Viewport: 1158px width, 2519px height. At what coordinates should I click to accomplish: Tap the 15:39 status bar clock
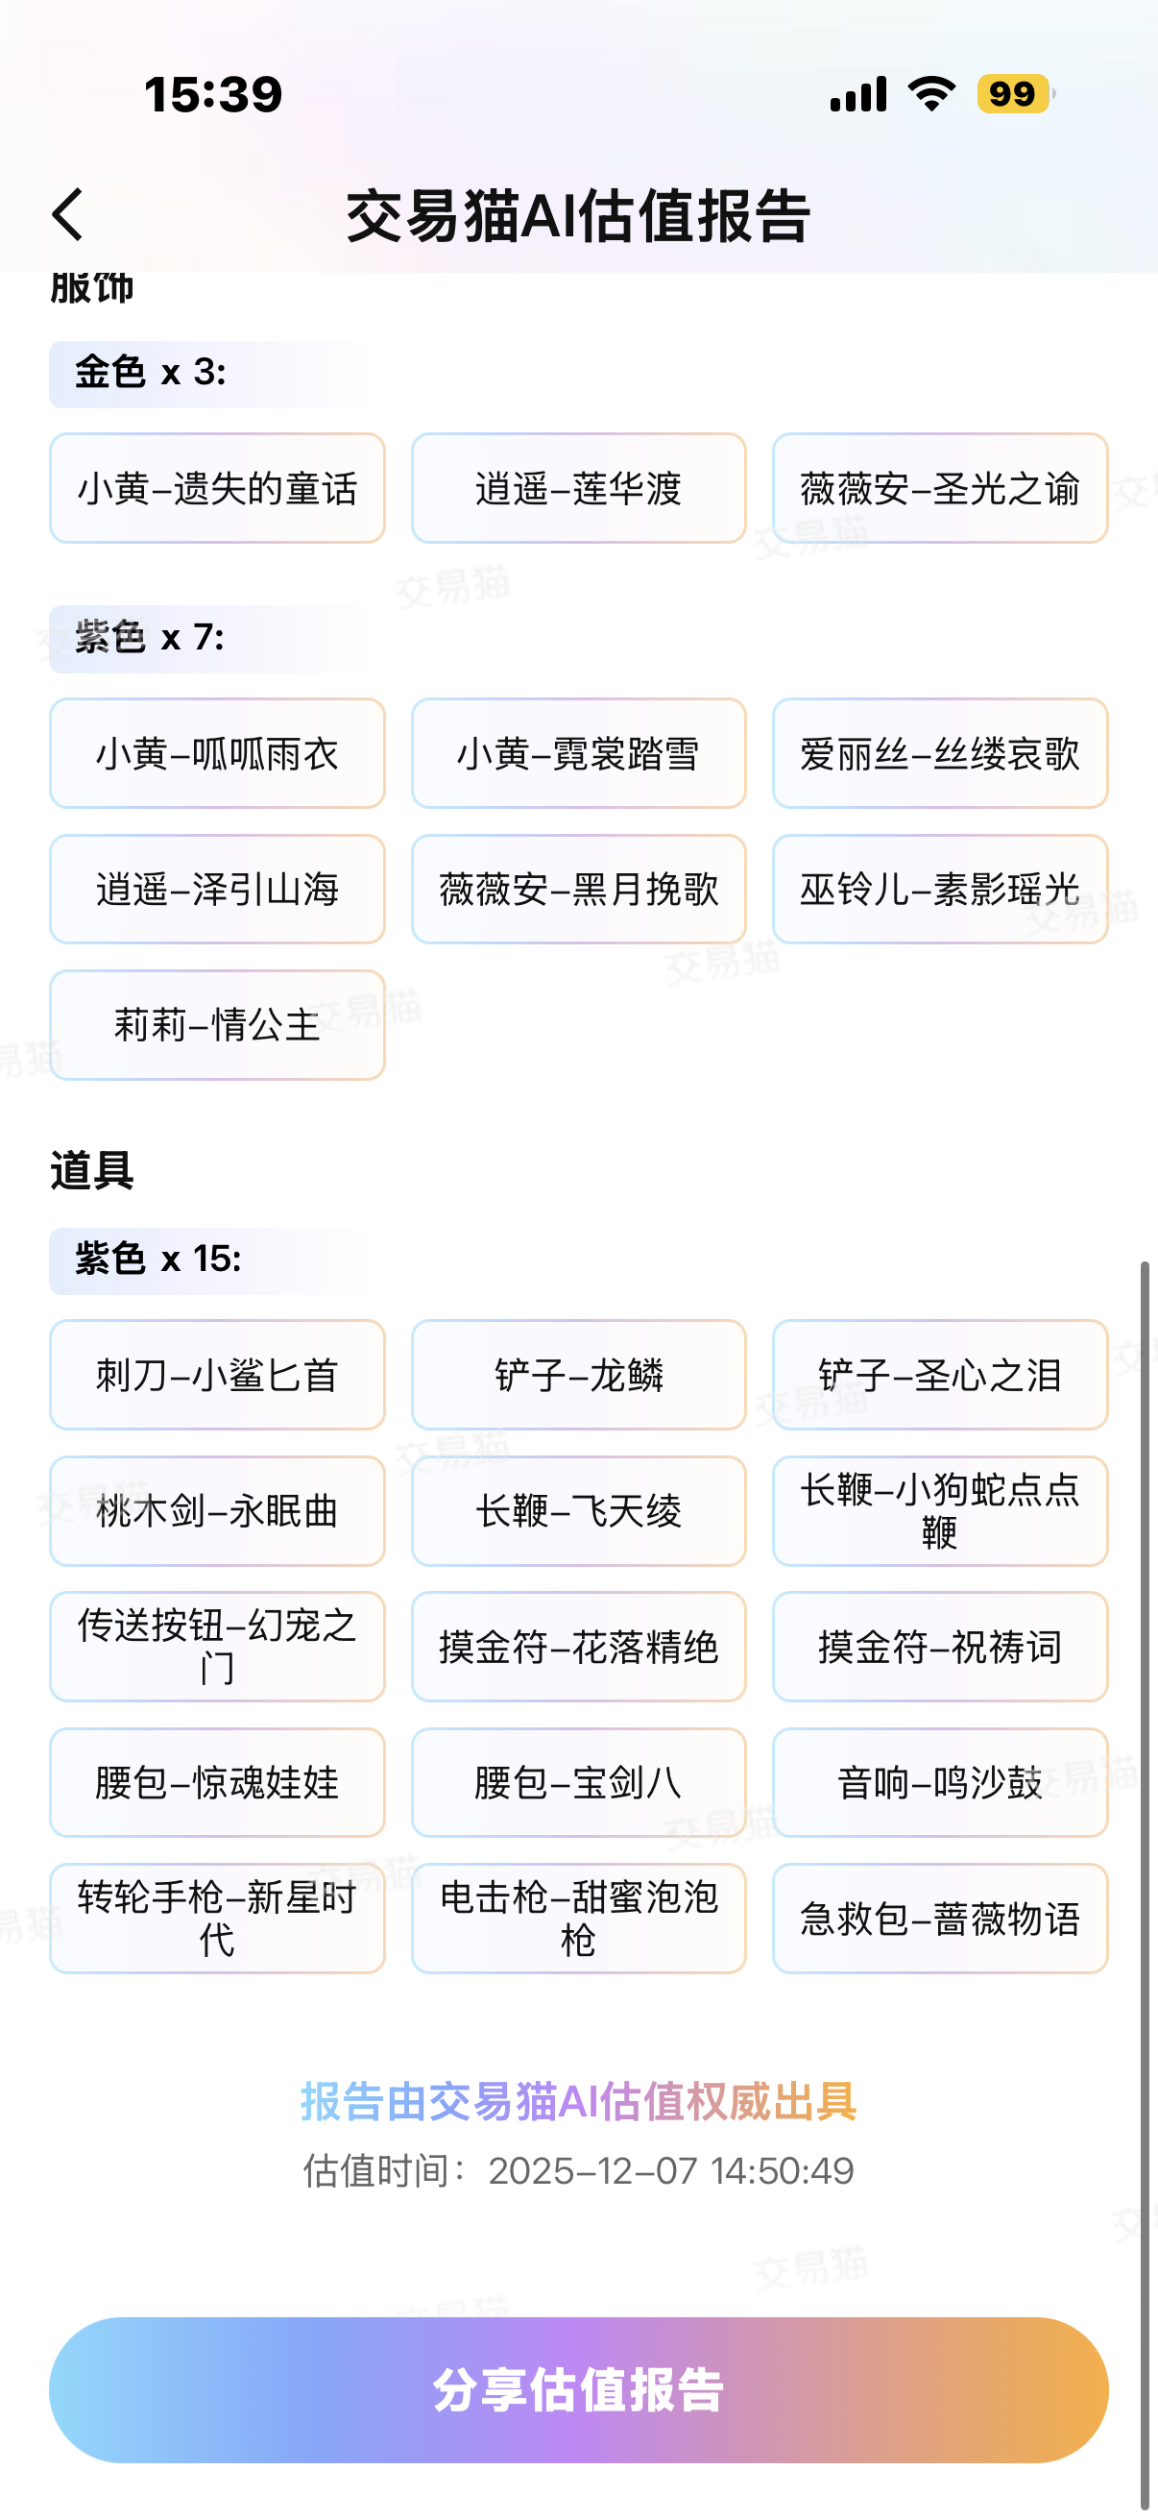coord(213,95)
